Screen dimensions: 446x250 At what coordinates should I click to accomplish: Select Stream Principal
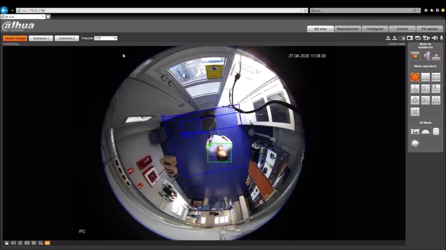click(15, 38)
